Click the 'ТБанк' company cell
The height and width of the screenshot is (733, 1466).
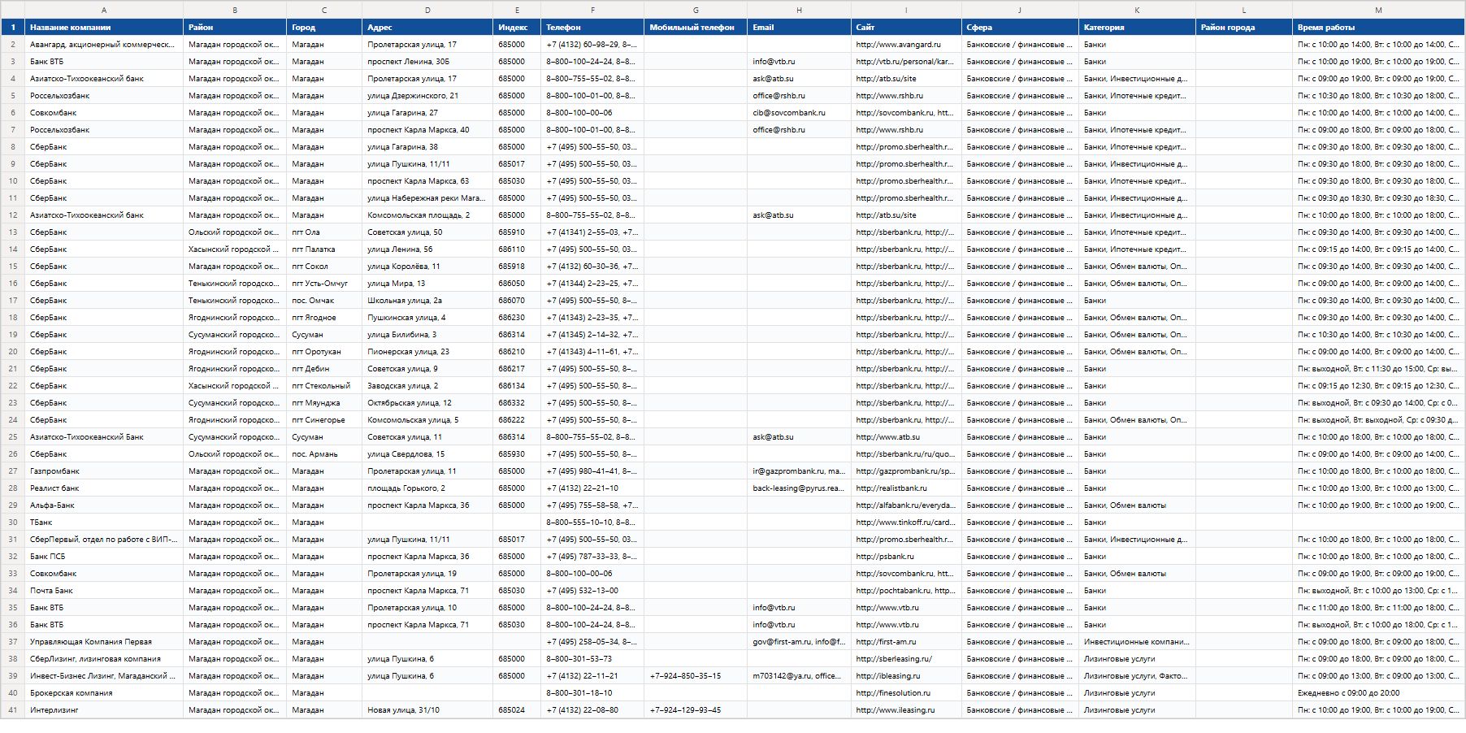[x=104, y=522]
